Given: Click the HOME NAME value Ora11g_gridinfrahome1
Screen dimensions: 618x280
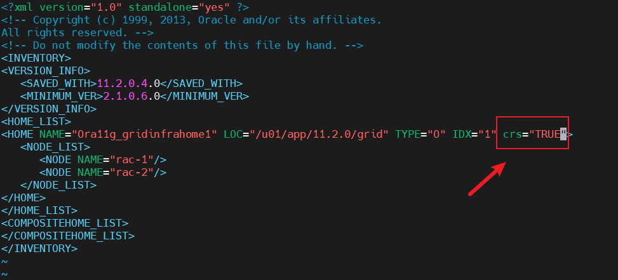Looking at the screenshot, I should (x=147, y=135).
